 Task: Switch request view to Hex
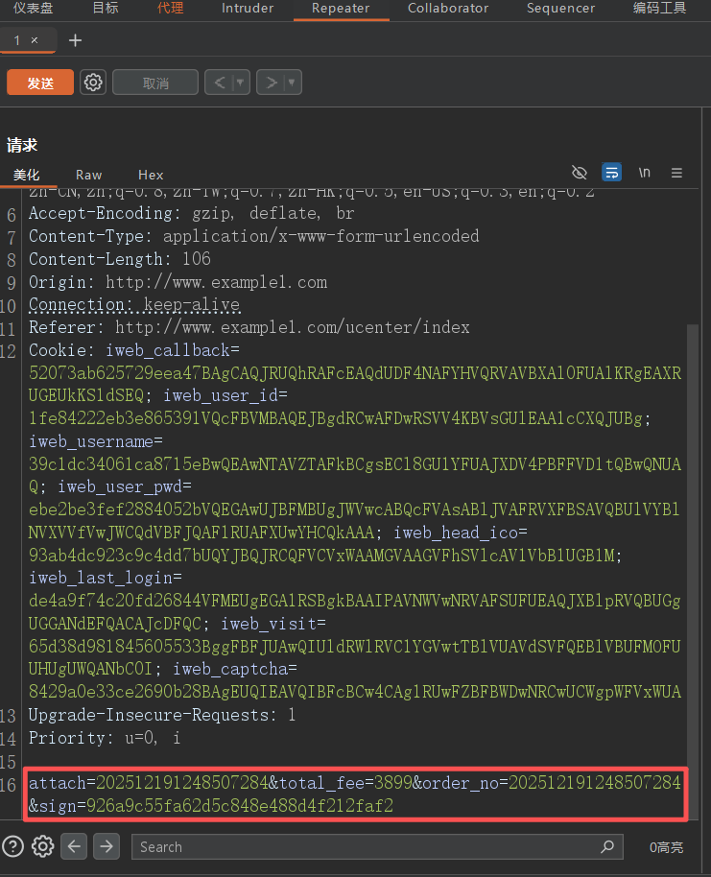tap(151, 175)
